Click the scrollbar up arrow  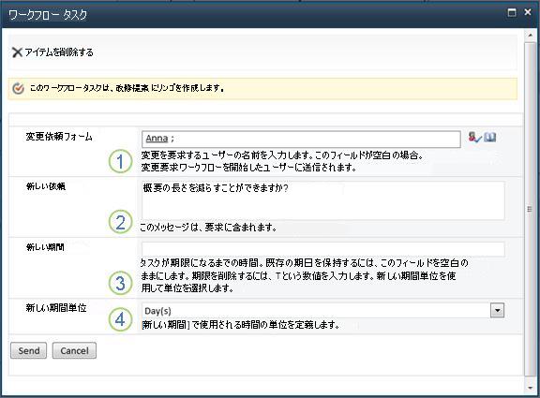coord(530,36)
